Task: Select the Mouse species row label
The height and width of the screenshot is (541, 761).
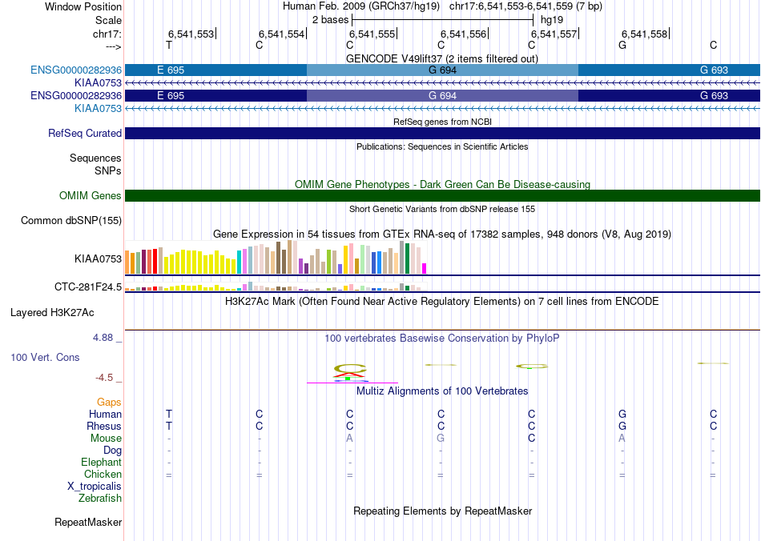Action: coord(106,439)
